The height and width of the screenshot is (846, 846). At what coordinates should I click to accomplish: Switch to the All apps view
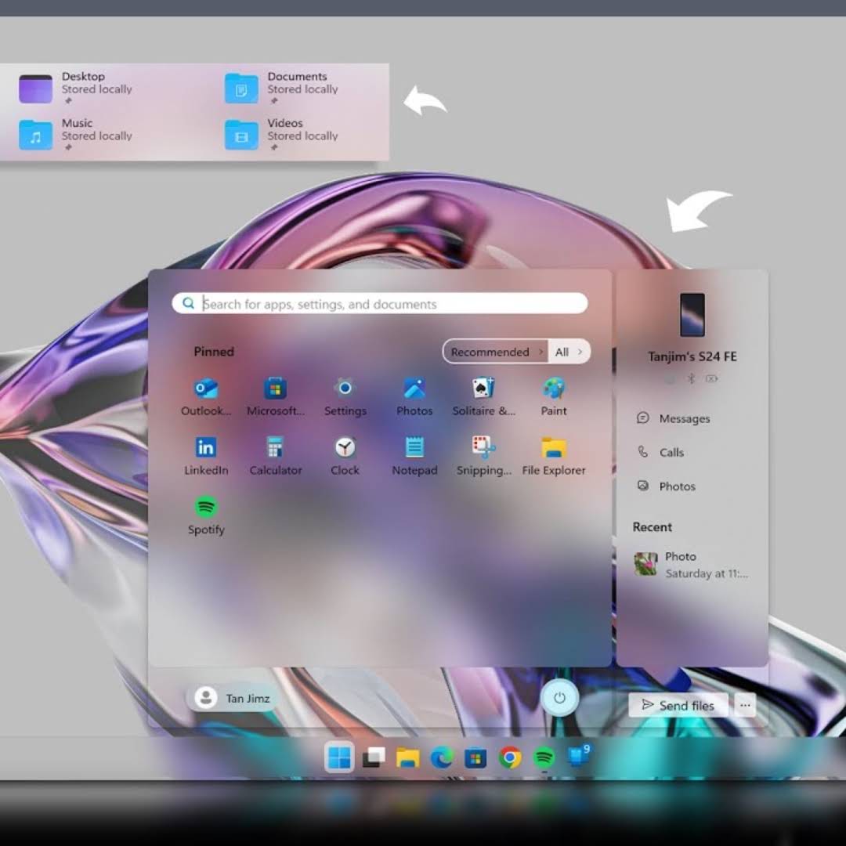569,352
